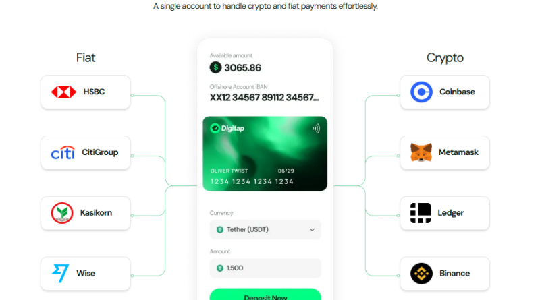This screenshot has height=300, width=540.
Task: Click the Amount field showing 1.500
Action: tap(265, 268)
